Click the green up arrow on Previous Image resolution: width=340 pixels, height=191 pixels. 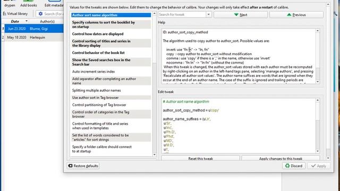point(289,15)
